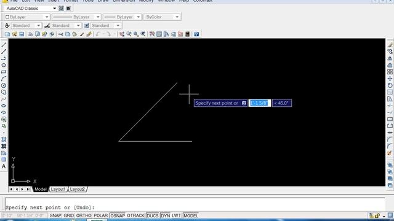Select the Polyline tool
Viewport: 394px width, 221px height.
[x=4, y=59]
